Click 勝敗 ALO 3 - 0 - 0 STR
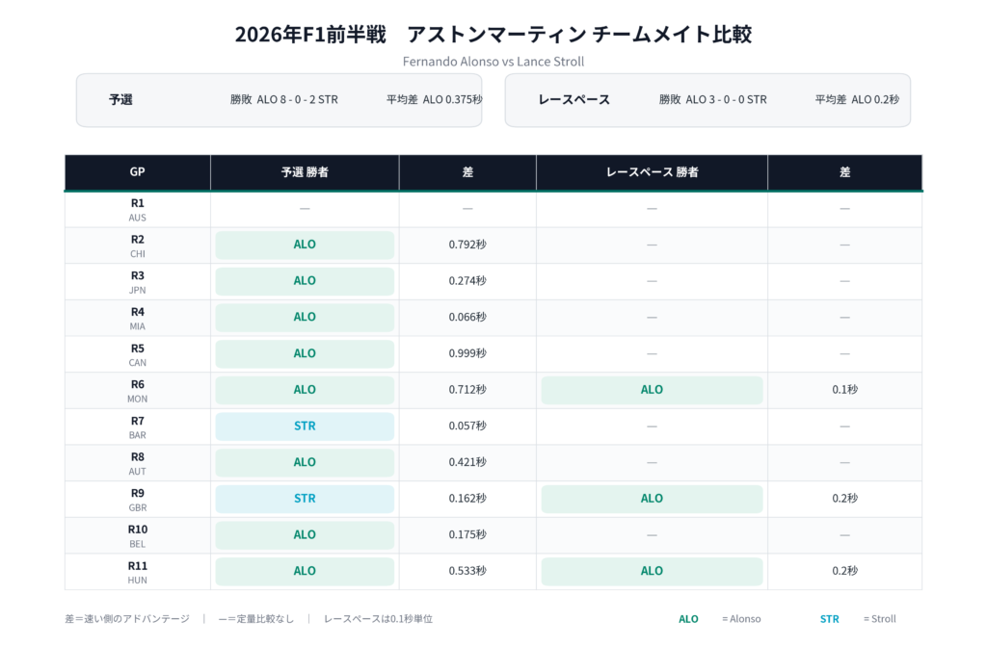987x672 pixels. (713, 99)
